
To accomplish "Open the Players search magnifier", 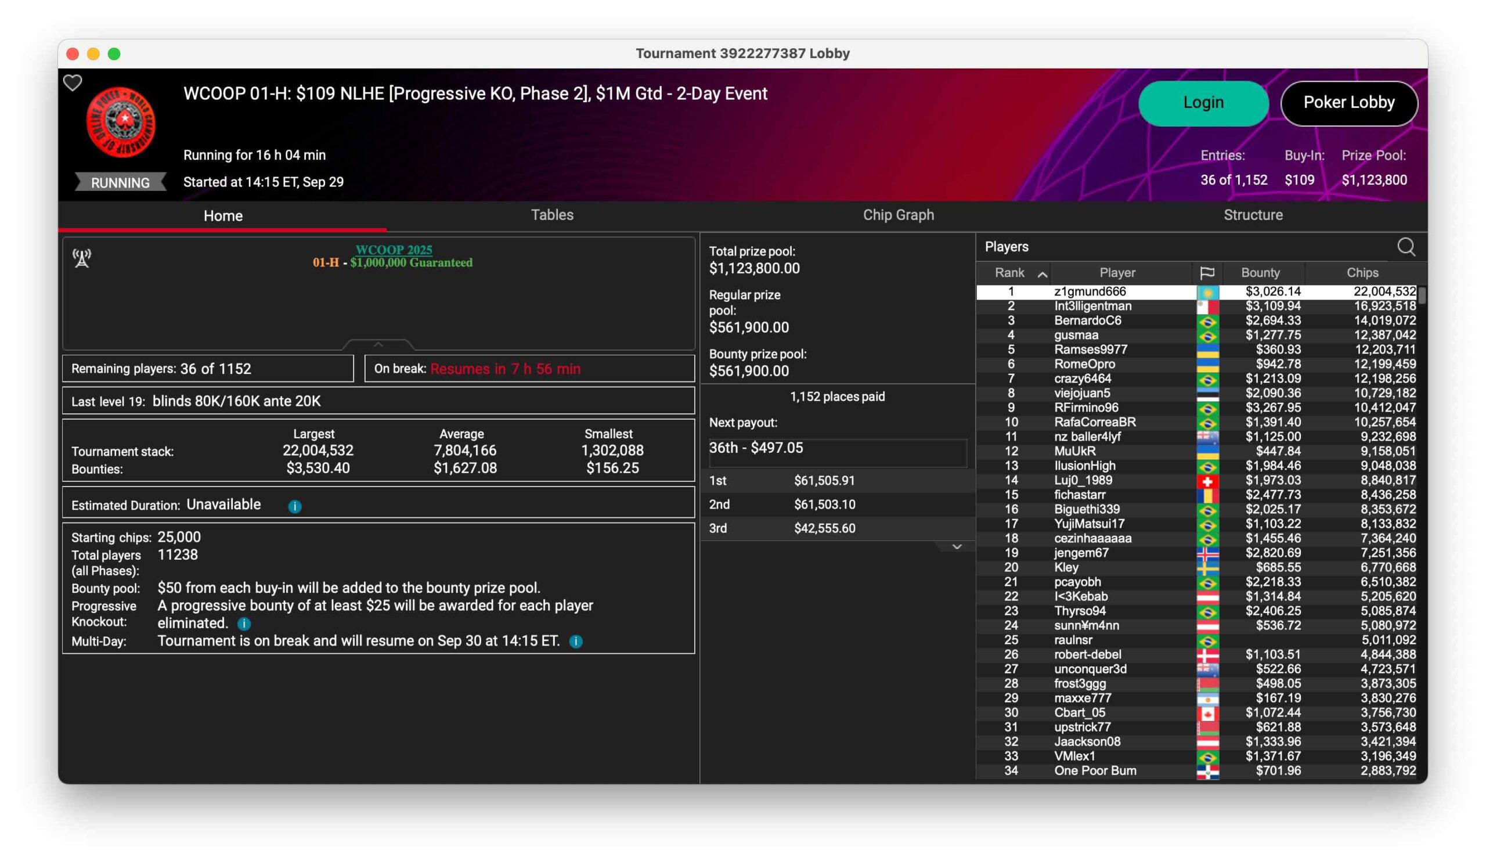I will (1406, 247).
